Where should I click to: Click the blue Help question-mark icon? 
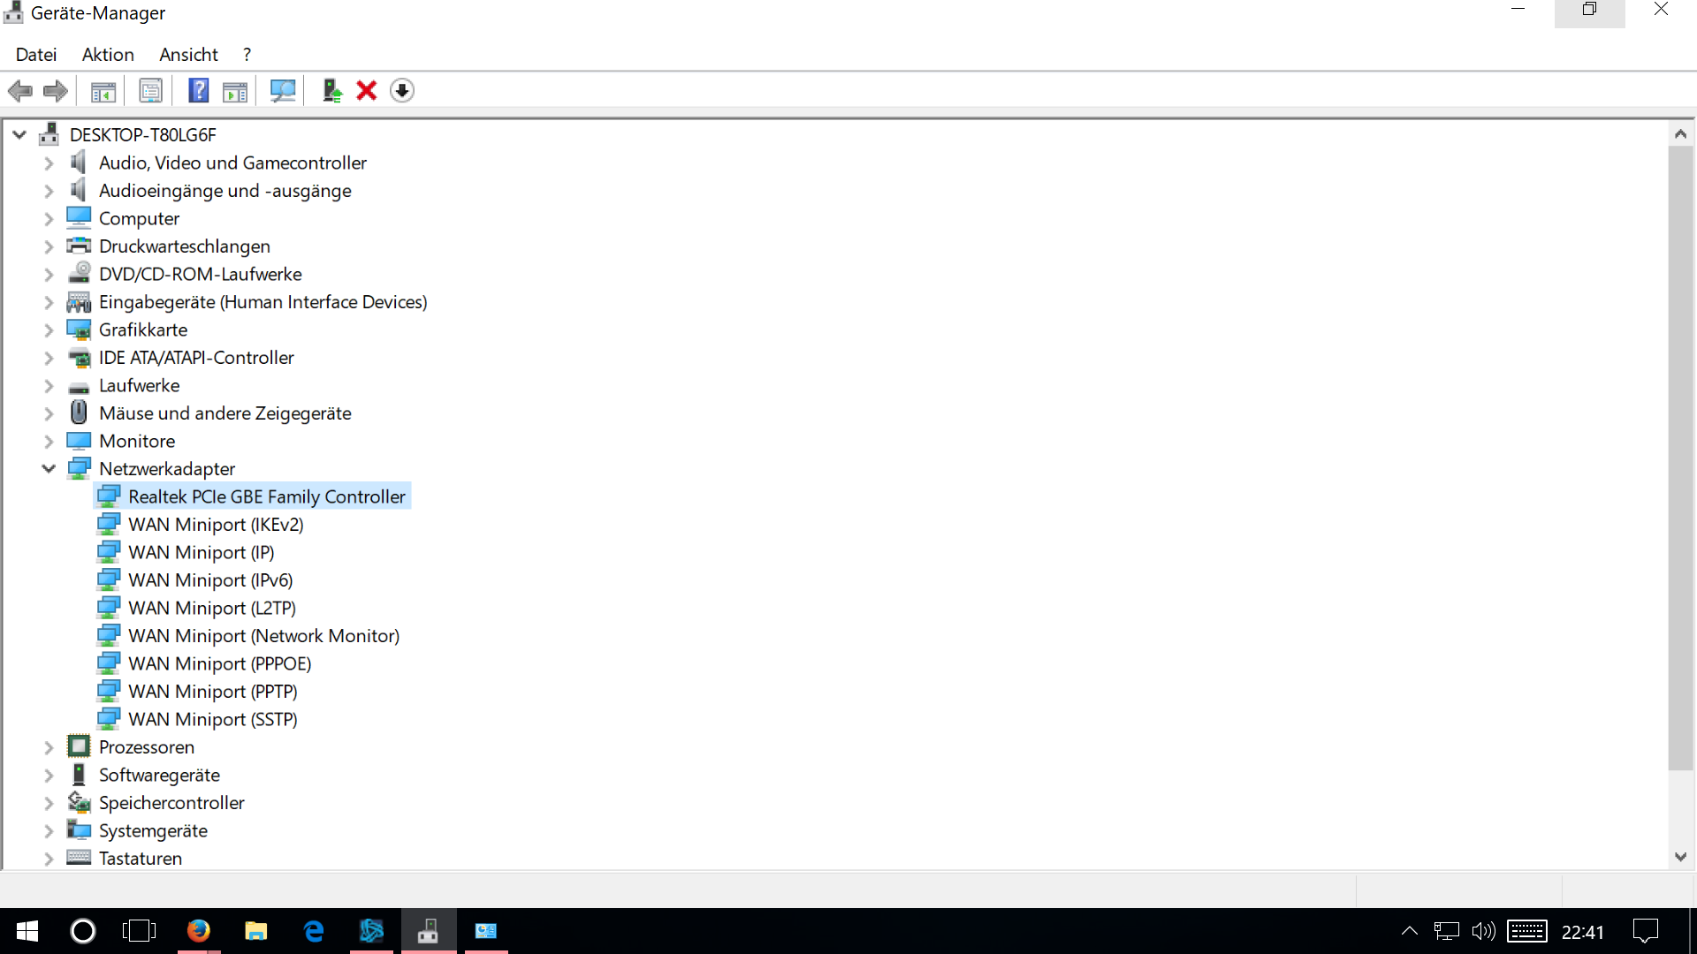coord(199,91)
